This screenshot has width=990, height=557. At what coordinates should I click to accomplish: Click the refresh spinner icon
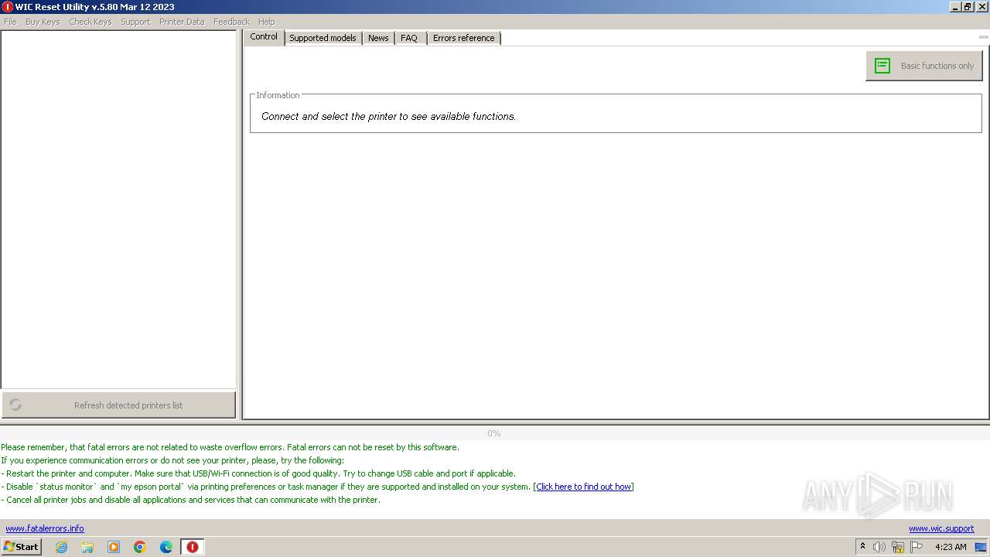point(15,405)
